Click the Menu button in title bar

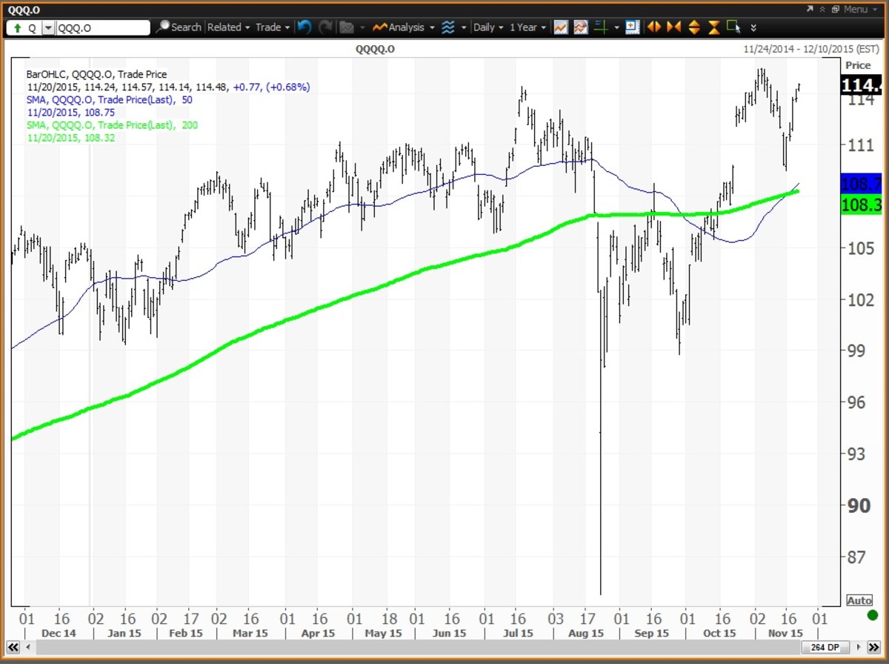coord(853,9)
